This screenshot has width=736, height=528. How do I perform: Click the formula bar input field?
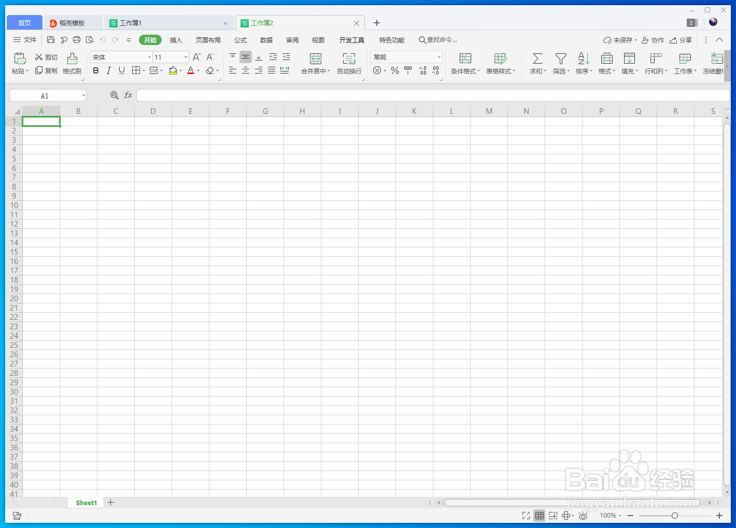point(433,95)
